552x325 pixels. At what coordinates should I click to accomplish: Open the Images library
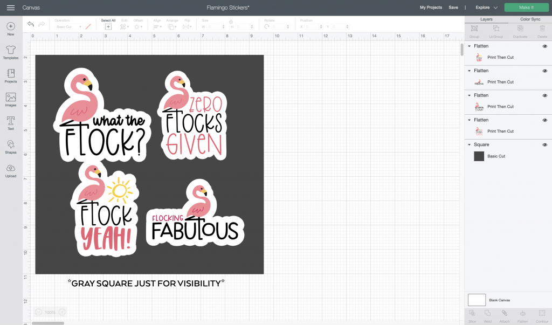pos(11,100)
